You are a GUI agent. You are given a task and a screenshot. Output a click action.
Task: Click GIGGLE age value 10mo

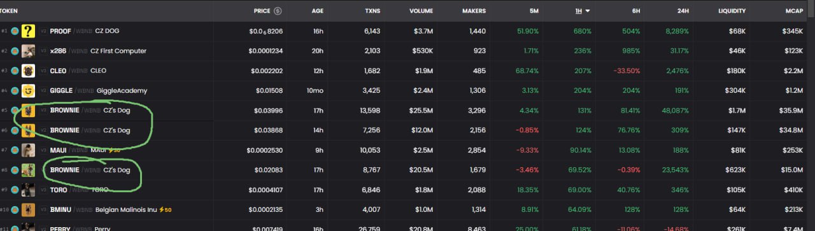[315, 91]
